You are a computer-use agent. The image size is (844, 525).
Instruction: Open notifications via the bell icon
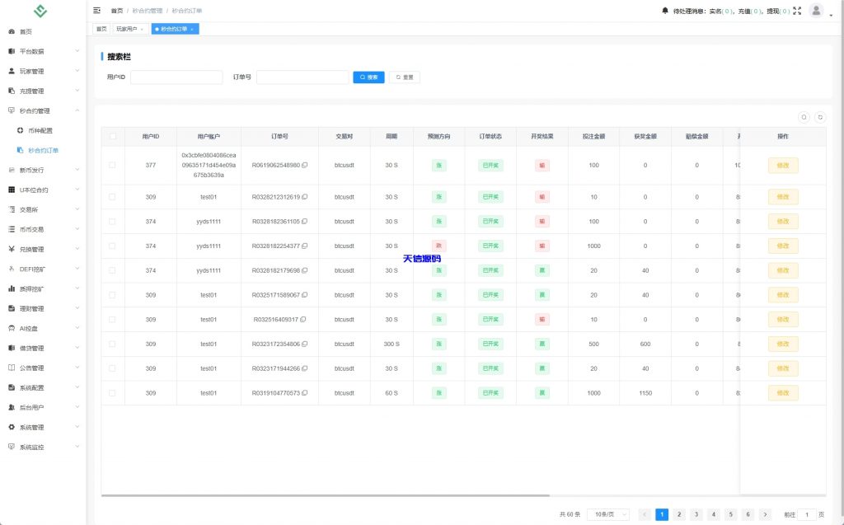[665, 10]
